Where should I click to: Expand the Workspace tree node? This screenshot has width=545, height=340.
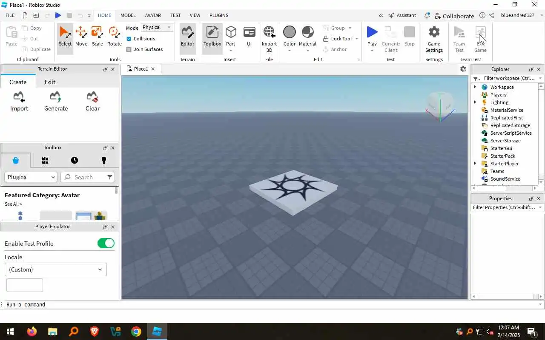(x=475, y=87)
